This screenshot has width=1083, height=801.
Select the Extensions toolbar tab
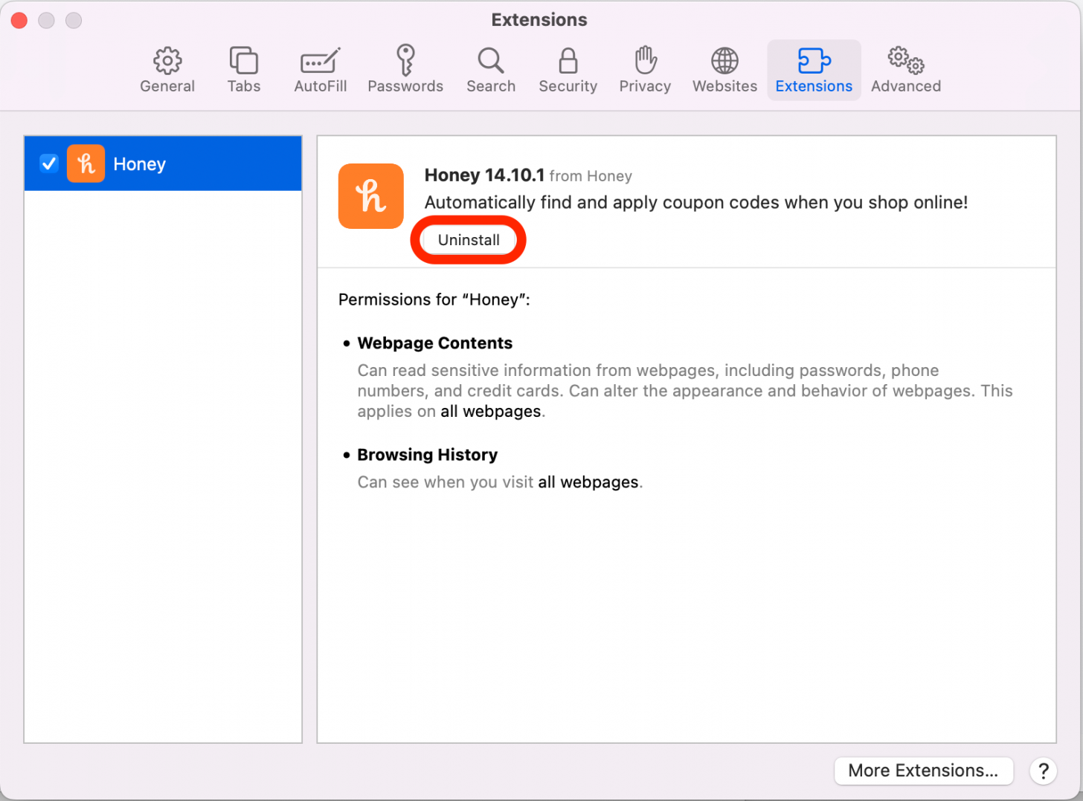(x=814, y=70)
